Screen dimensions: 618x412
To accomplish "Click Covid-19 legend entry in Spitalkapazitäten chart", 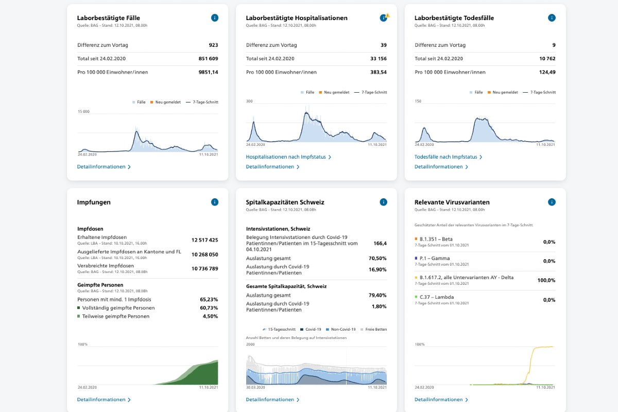I will [310, 329].
